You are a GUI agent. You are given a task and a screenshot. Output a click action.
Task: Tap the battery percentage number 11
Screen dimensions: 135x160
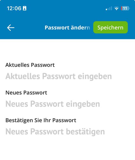pyautogui.click(x=125, y=8)
